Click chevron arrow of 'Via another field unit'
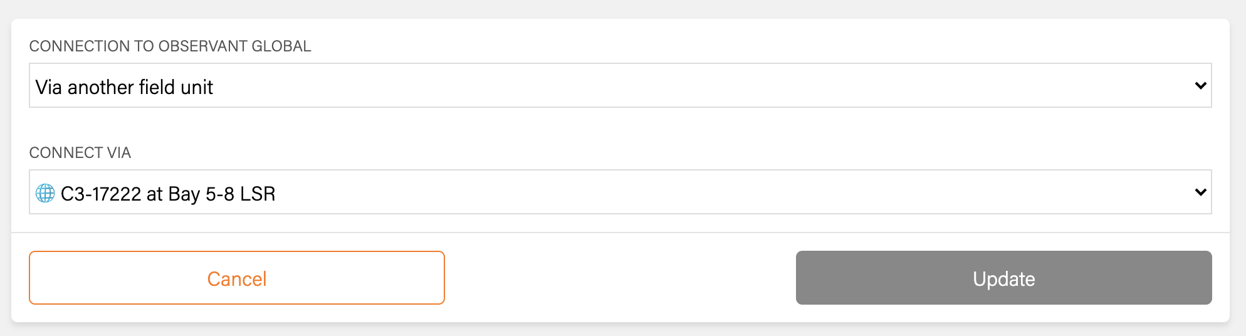1246x336 pixels. [1200, 86]
